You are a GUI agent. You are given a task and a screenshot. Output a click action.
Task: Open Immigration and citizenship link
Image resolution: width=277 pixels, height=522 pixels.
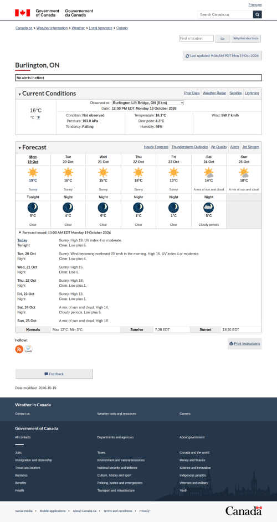tap(33, 461)
